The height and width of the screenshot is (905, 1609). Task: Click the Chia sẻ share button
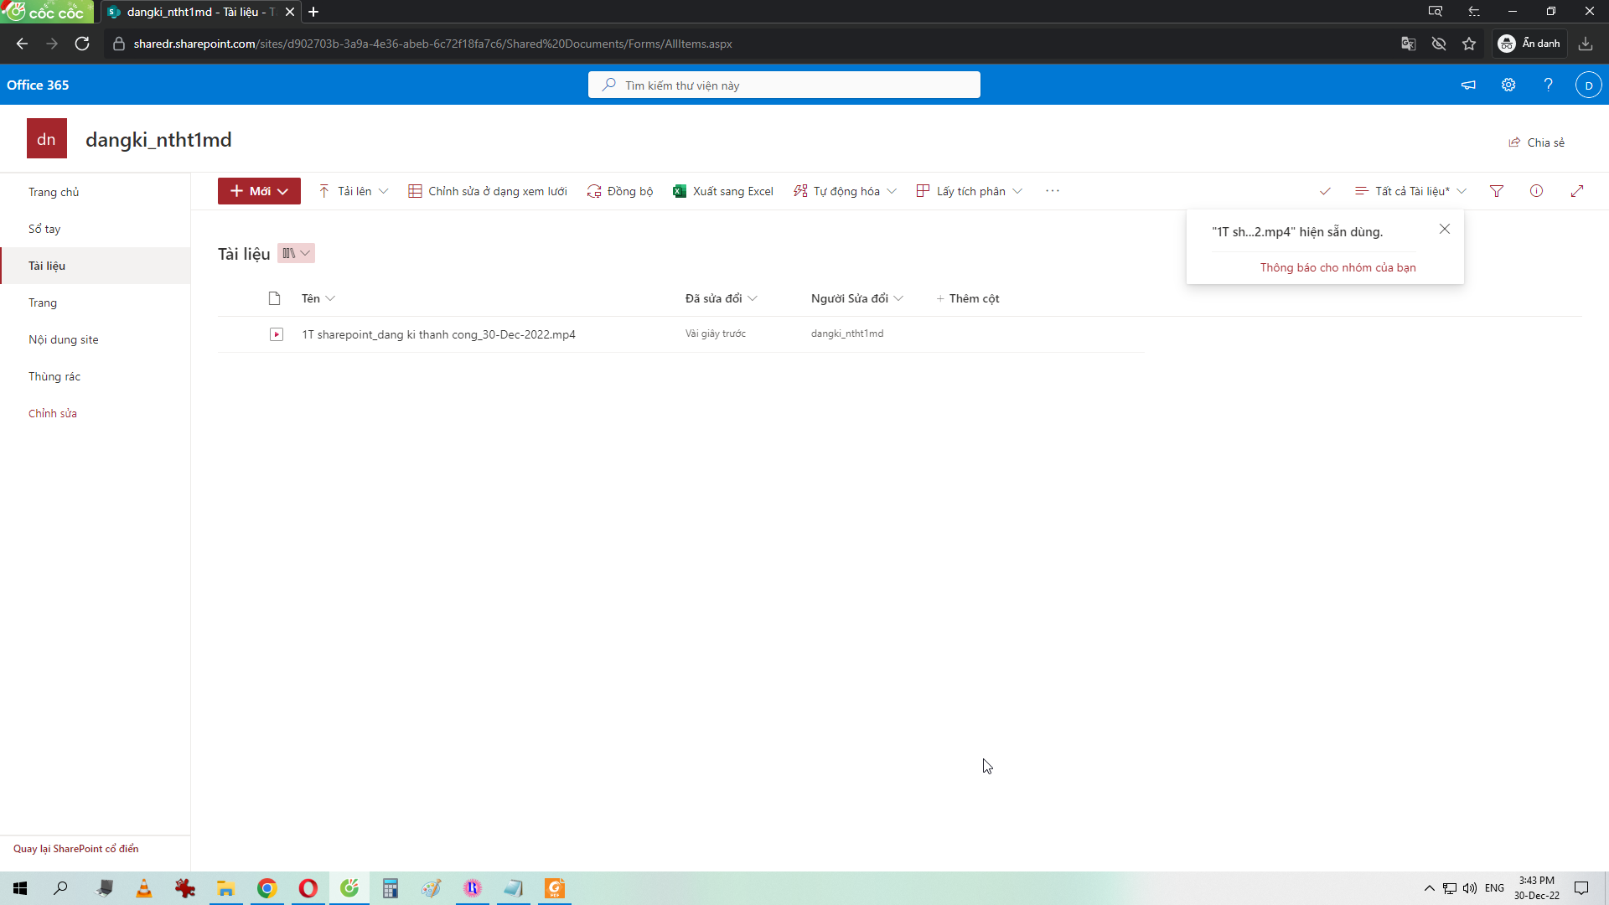click(1537, 142)
